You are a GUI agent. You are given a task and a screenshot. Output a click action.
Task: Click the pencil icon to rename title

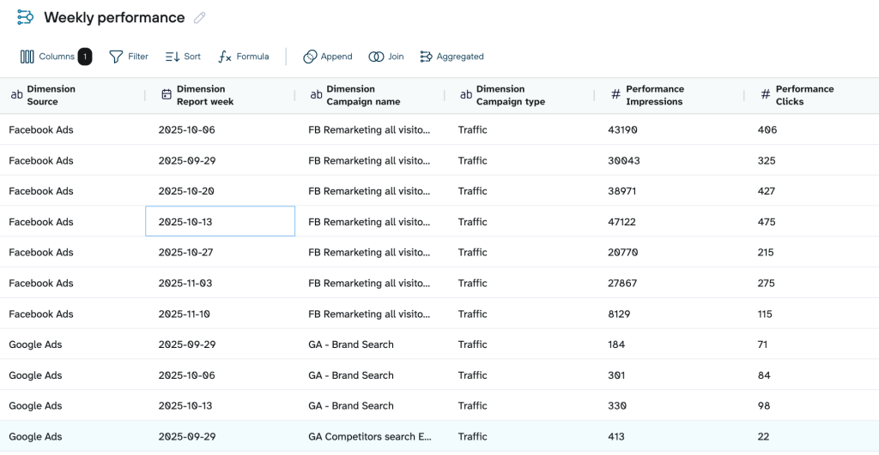[x=200, y=18]
